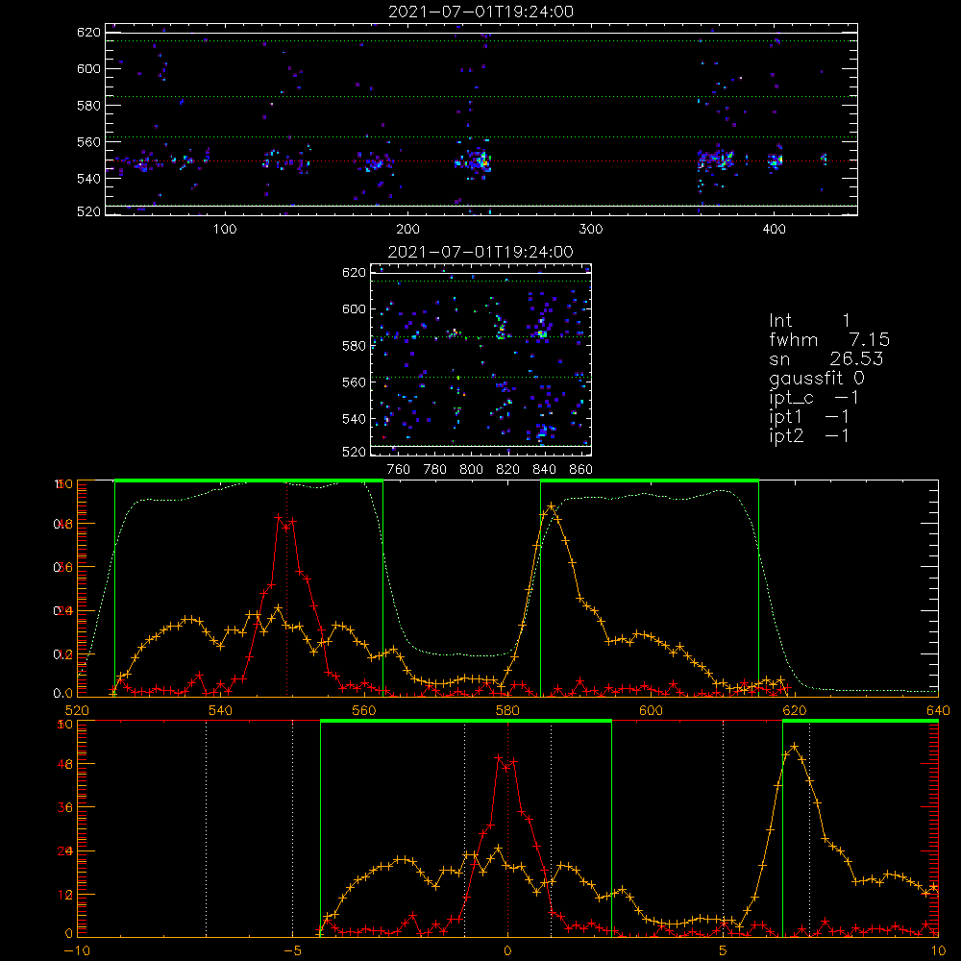Click y-axis label 560 of the middle image
The width and height of the screenshot is (961, 961).
tap(355, 382)
